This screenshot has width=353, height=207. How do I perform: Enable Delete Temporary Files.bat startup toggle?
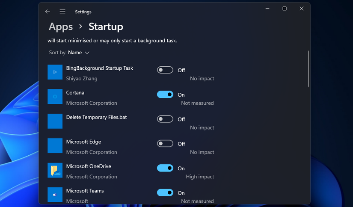[165, 119]
